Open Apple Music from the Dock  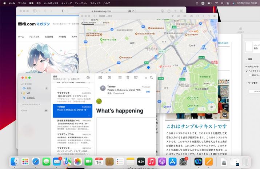[152, 161]
